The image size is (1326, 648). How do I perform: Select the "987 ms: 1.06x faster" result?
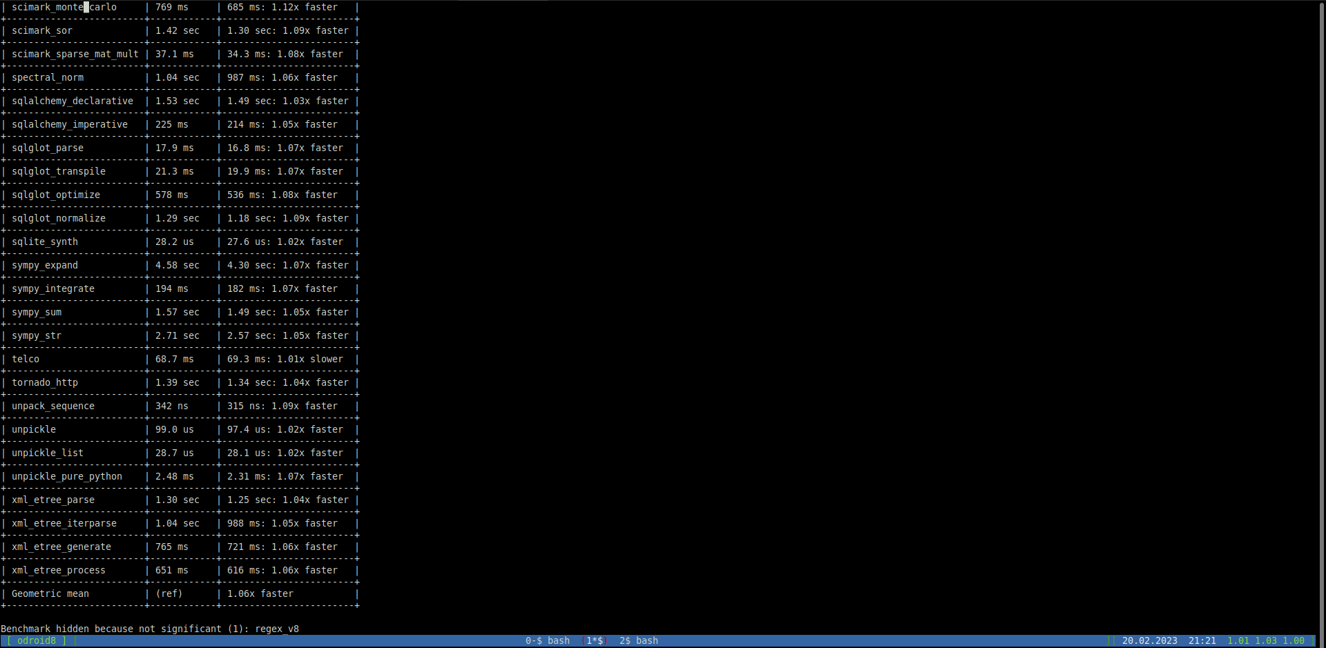282,78
